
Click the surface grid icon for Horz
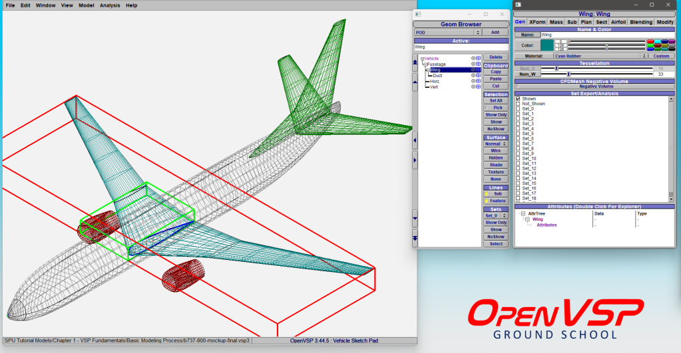tap(478, 81)
